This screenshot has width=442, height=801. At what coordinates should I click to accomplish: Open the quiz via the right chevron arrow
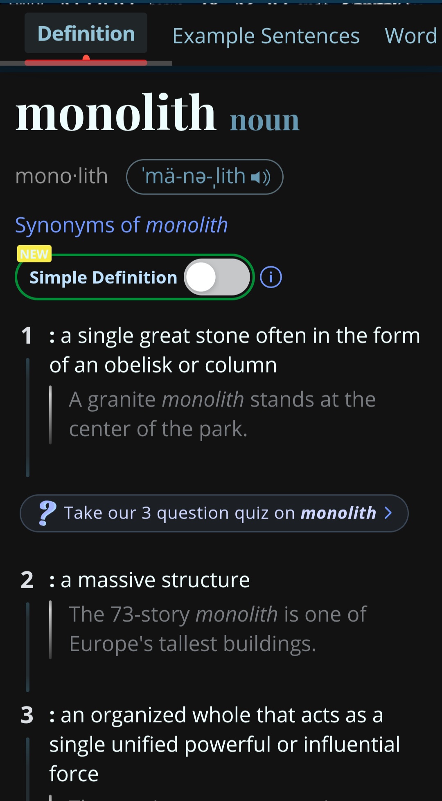click(388, 513)
